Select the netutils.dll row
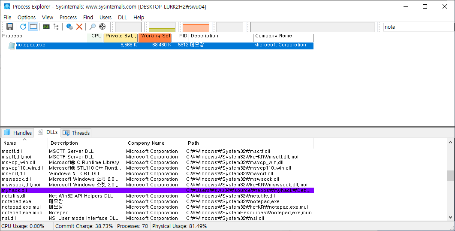455x231 pixels. pos(157,196)
